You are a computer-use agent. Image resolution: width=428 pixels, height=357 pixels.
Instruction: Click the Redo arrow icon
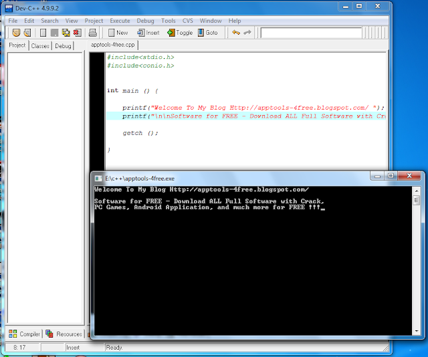coord(247,33)
